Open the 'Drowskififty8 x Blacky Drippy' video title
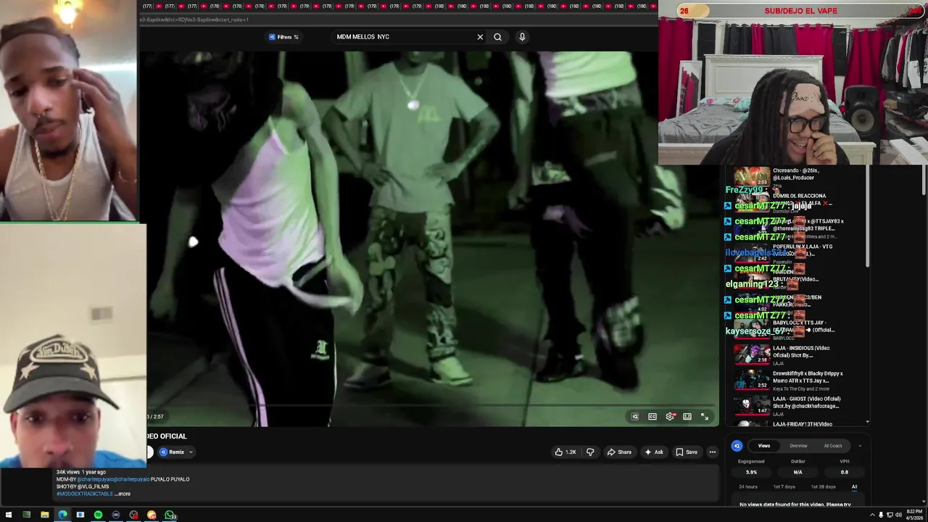The image size is (928, 522). point(808,377)
